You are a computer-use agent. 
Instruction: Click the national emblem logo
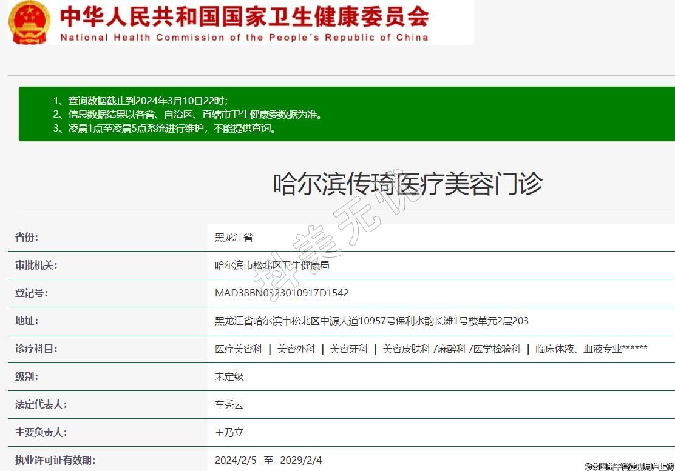click(29, 22)
